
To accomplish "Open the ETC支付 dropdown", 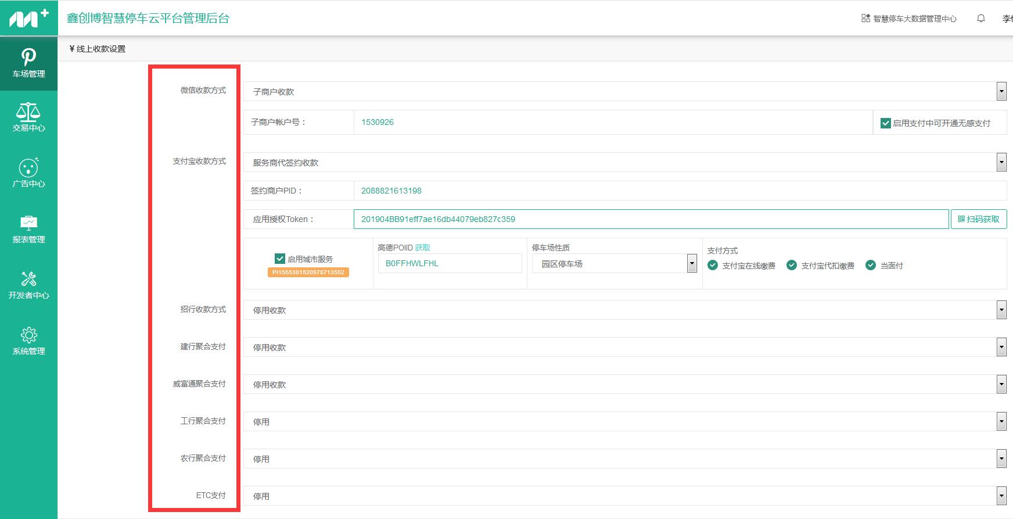I will 1001,496.
